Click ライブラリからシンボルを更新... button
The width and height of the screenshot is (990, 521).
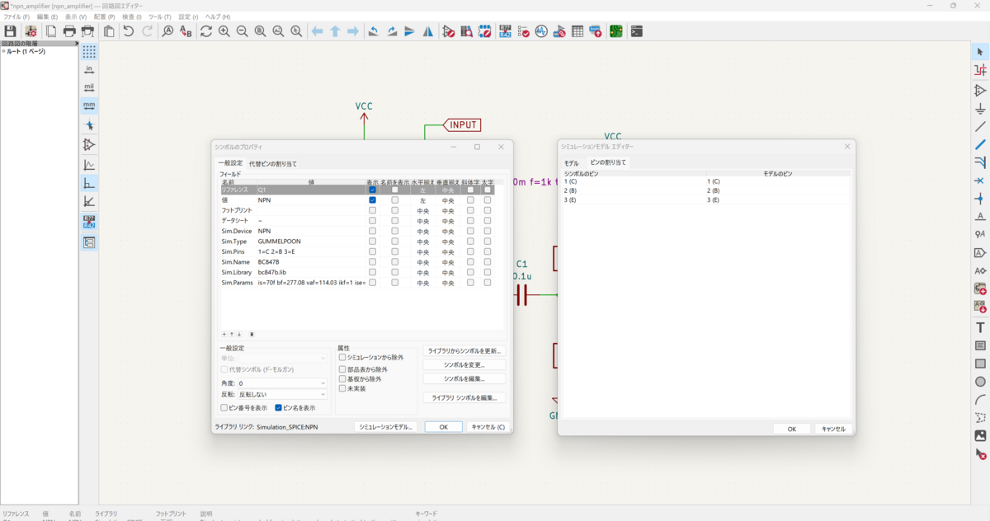click(464, 351)
